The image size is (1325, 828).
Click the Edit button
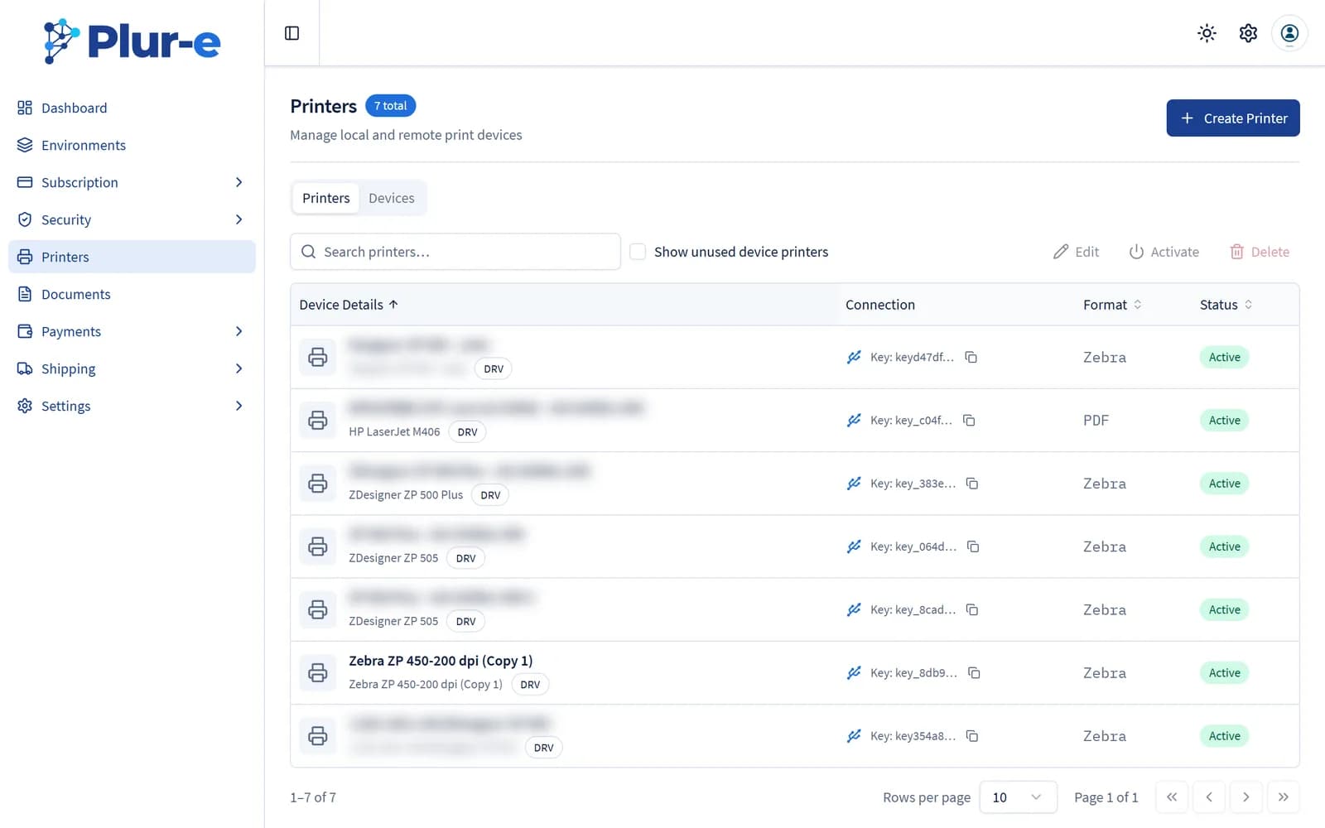coord(1076,252)
